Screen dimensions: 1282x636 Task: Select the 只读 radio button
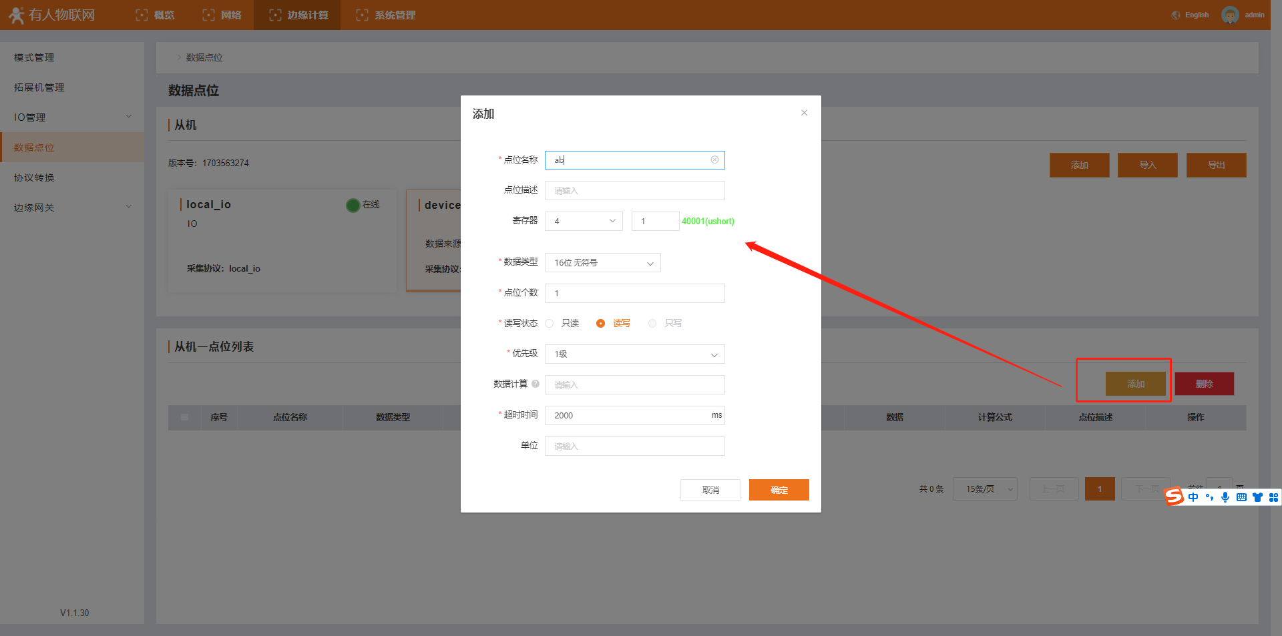click(550, 323)
